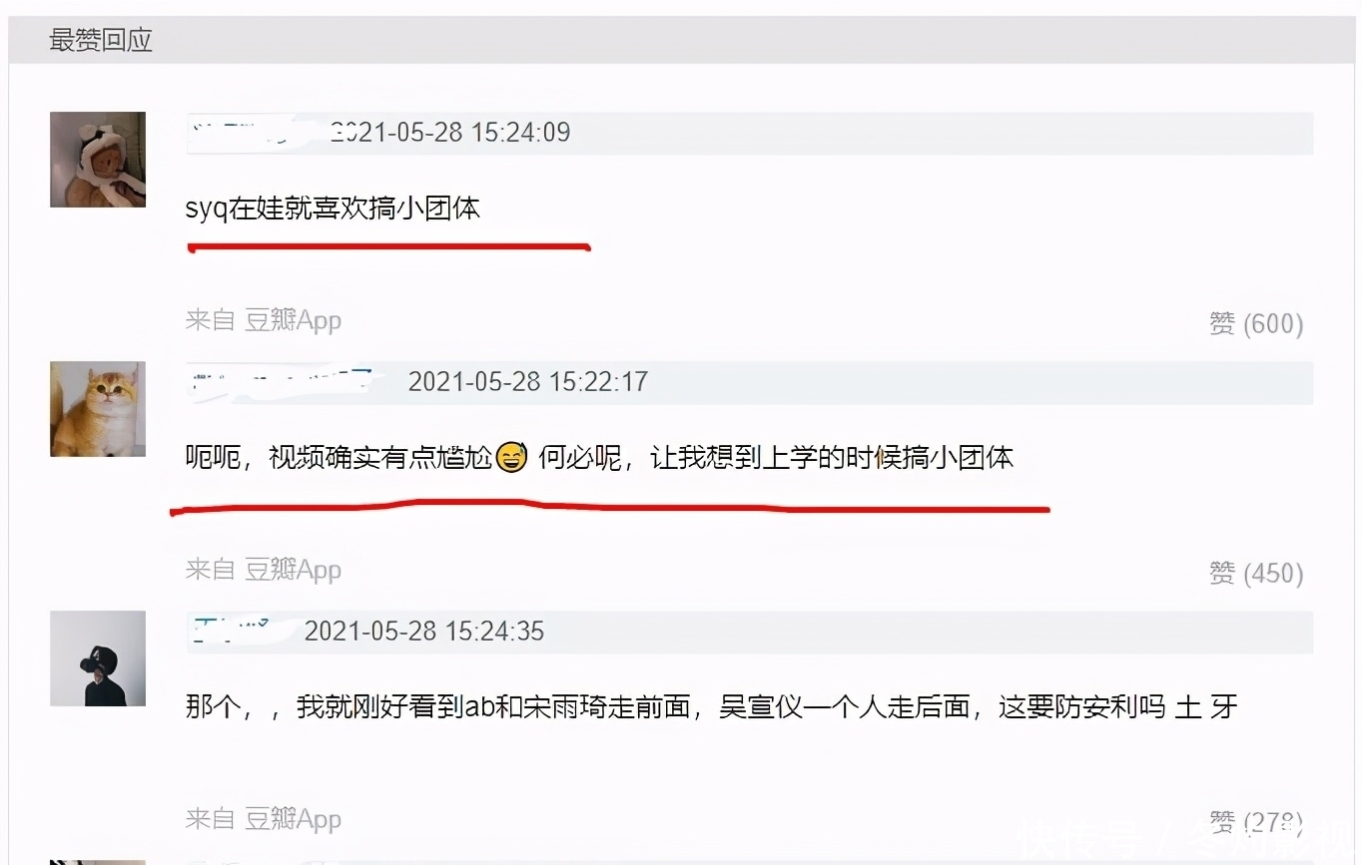Viewport: 1362px width, 865px height.
Task: Like the third comment about 宋雨琦
Action: click(1256, 822)
